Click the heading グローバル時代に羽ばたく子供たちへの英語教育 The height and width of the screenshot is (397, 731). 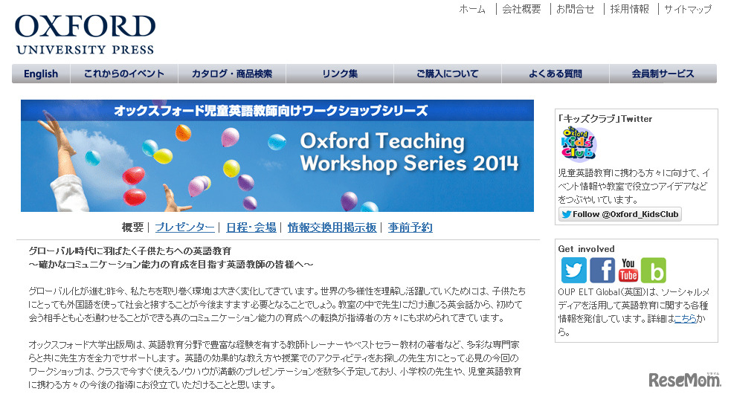pos(130,251)
